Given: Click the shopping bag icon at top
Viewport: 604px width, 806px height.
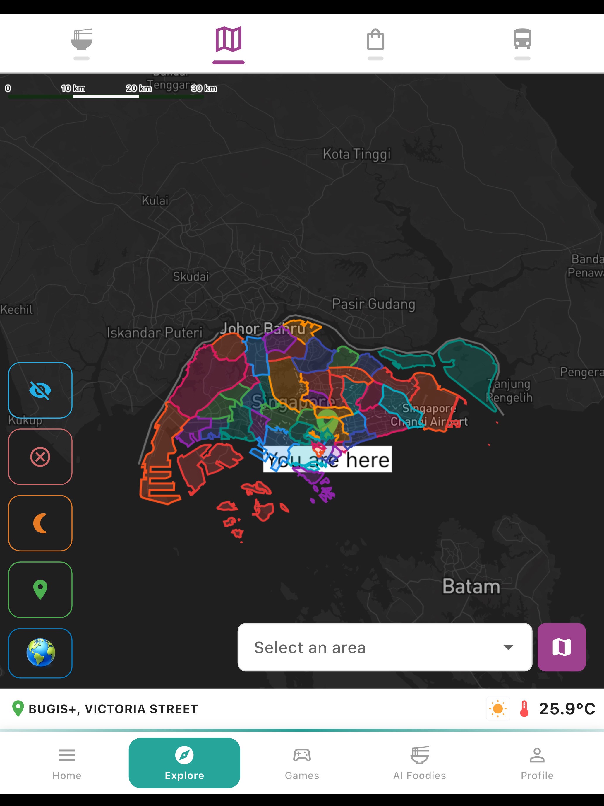Looking at the screenshot, I should tap(376, 40).
